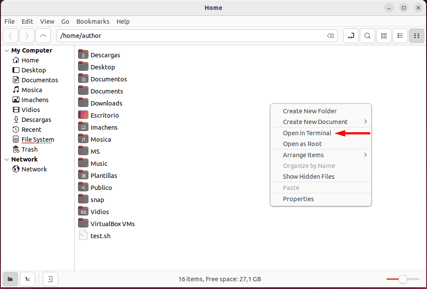
Task: Expand the Create New Document submenu
Action: [321, 122]
